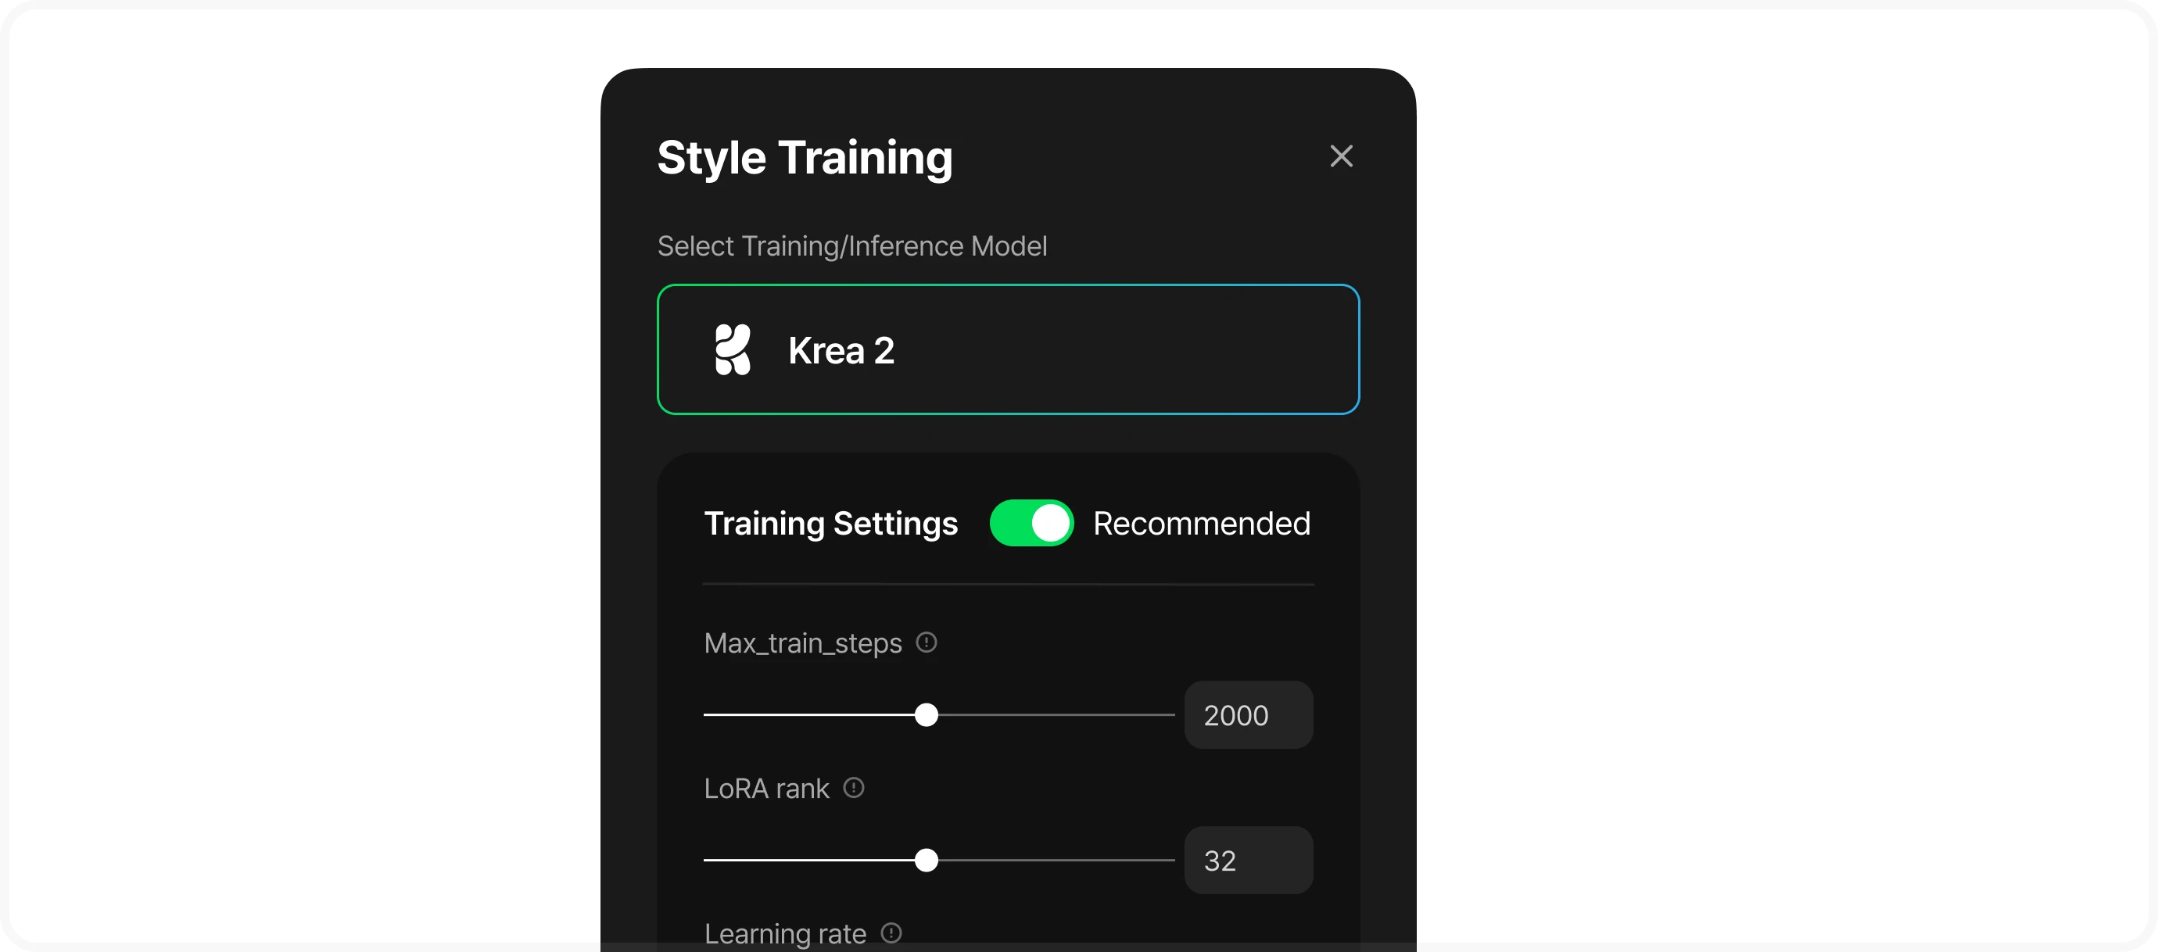
Task: Click the 'Training Settings' heading
Action: [x=830, y=524]
